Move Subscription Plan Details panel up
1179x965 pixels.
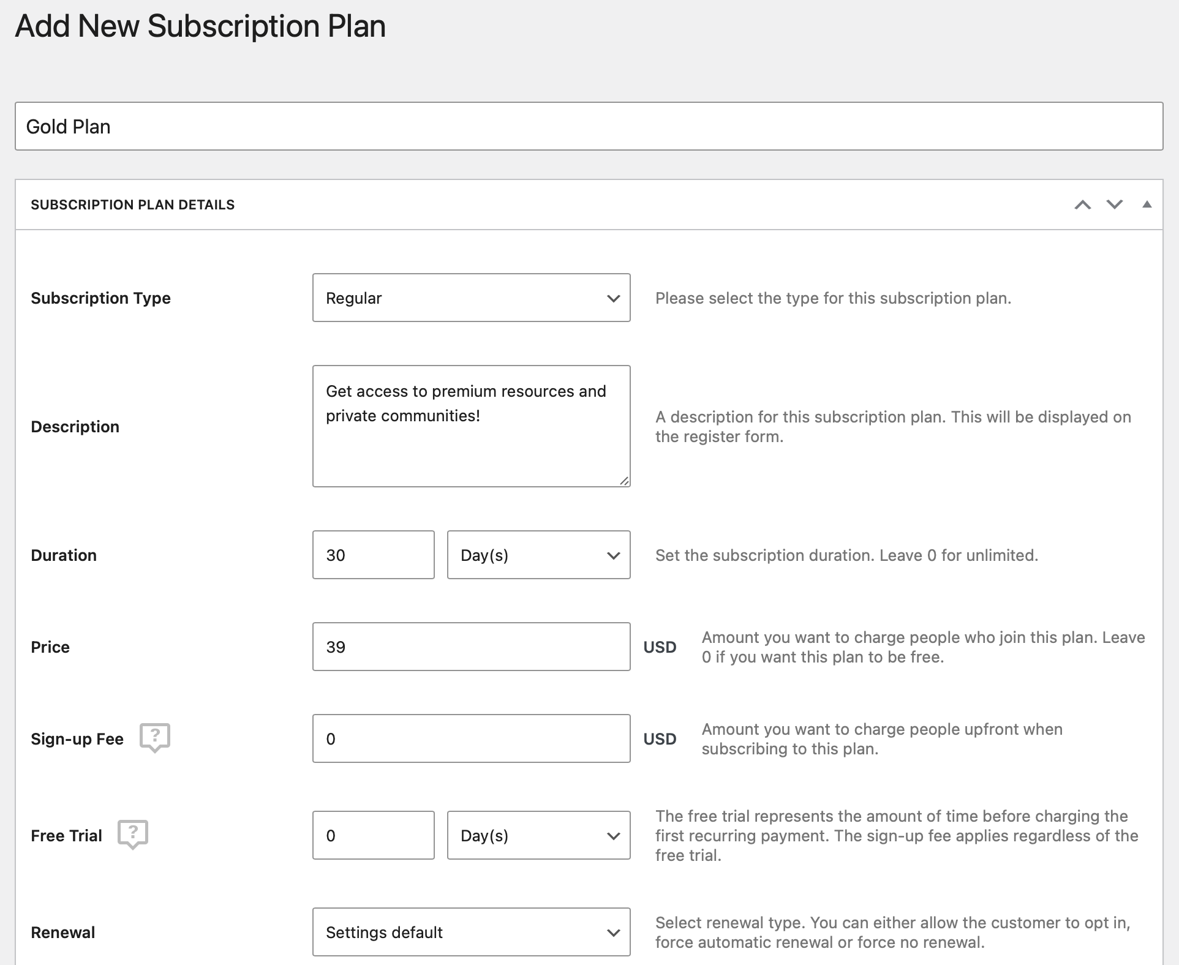[x=1083, y=205]
